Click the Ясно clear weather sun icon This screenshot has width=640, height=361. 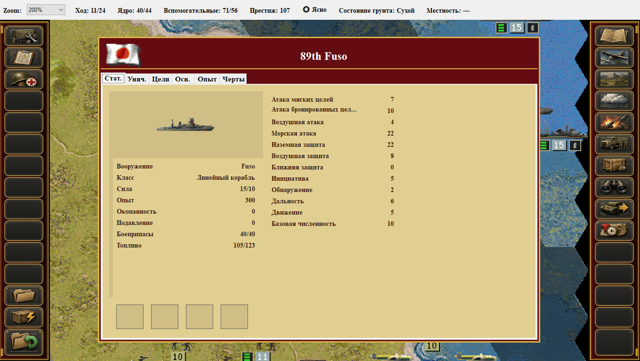[x=306, y=9]
